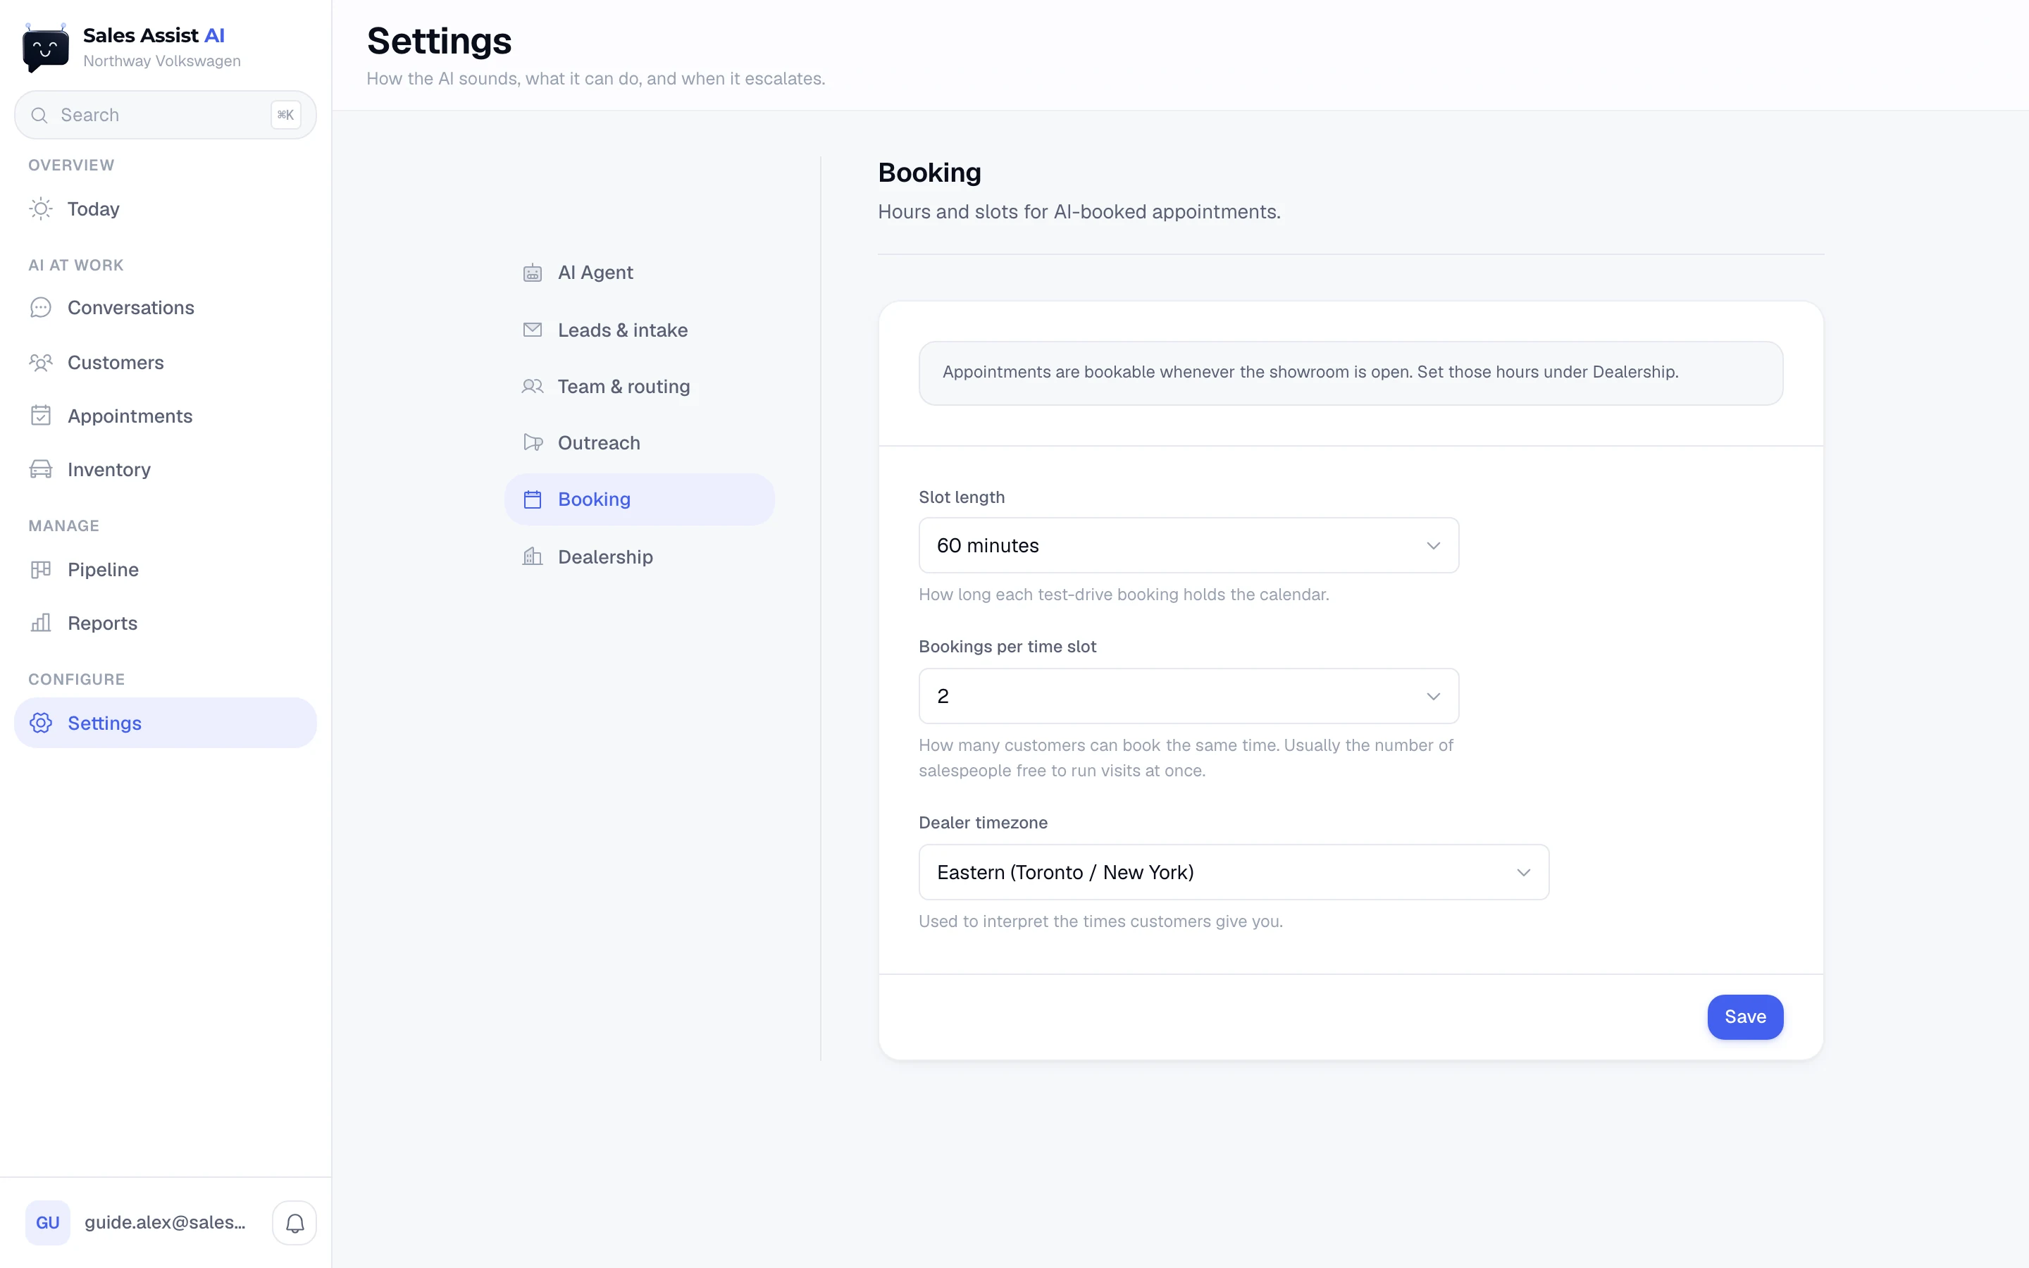The image size is (2029, 1268).
Task: Click the Team & routing users icon
Action: coord(533,387)
